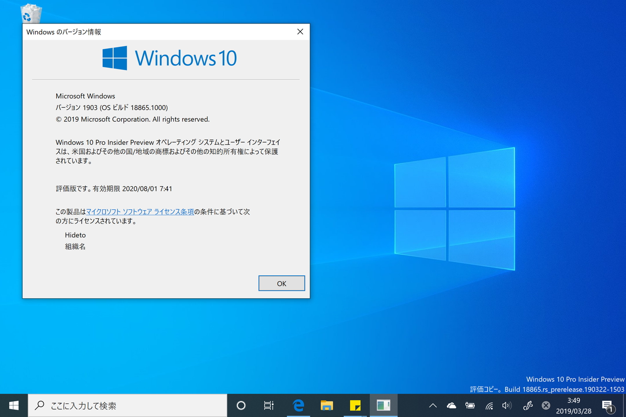
Task: Open Task View
Action: coord(268,405)
